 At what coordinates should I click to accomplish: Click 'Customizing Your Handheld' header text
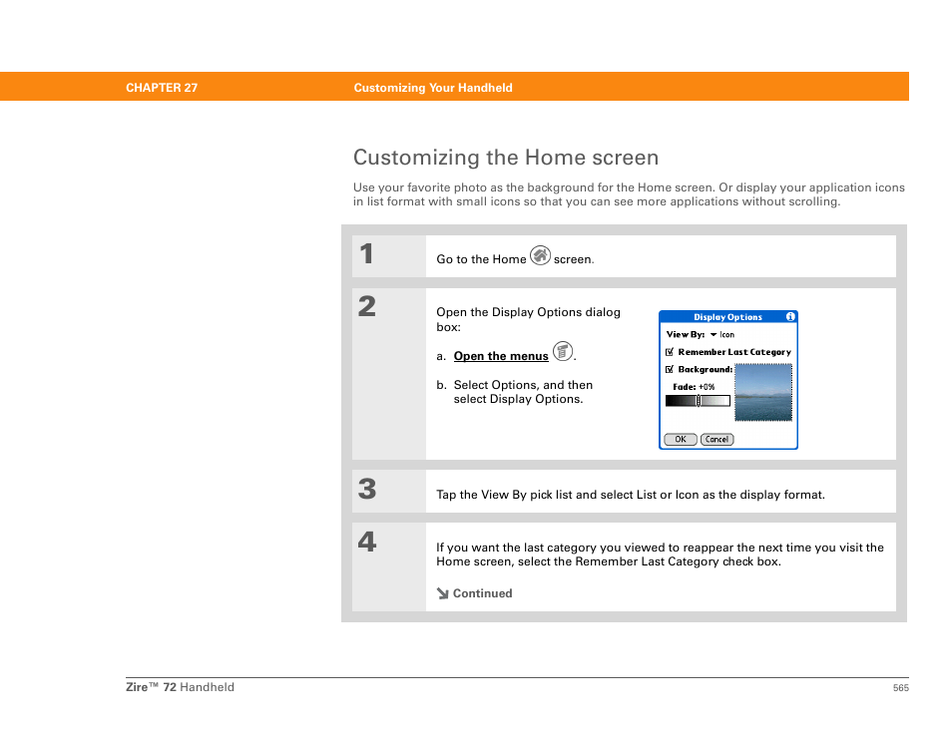433,88
